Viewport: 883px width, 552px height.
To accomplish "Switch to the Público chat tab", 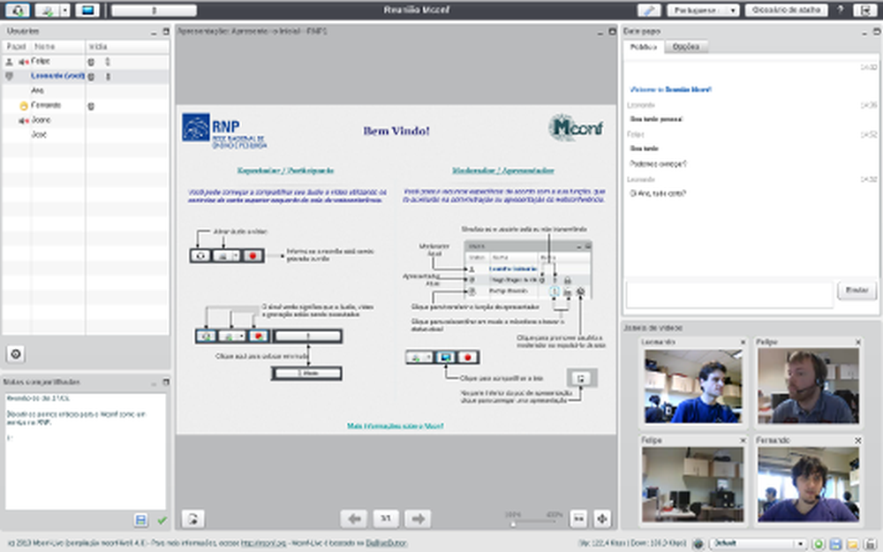I will [x=643, y=47].
